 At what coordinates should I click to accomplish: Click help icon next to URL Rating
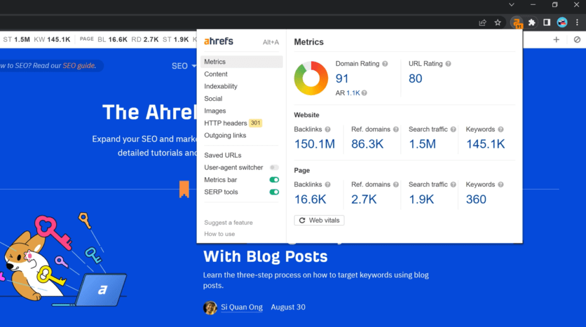tap(448, 64)
